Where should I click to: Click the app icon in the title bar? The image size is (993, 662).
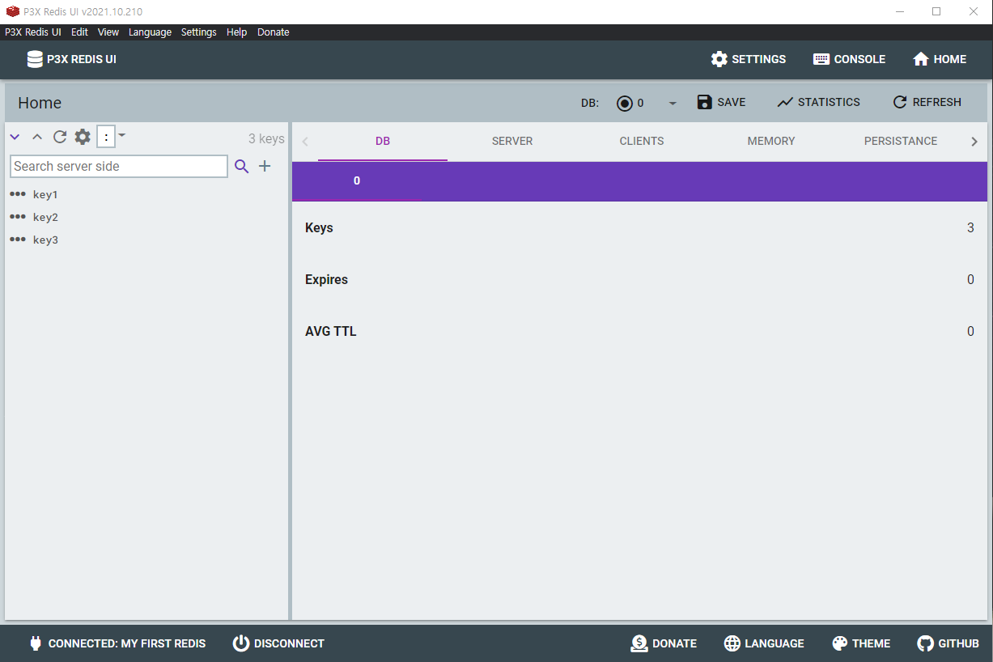(x=13, y=11)
